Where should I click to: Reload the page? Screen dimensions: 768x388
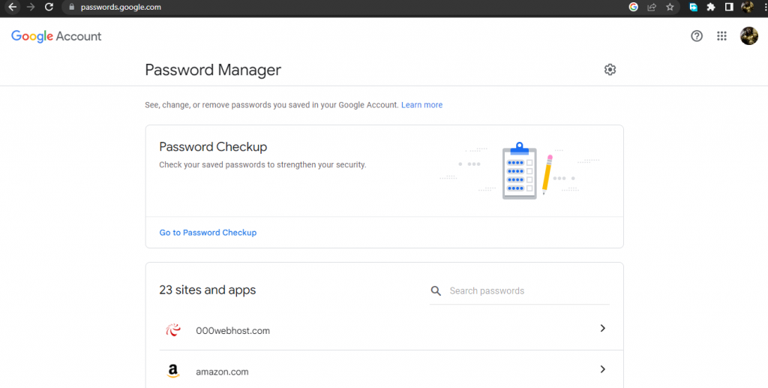click(x=49, y=7)
